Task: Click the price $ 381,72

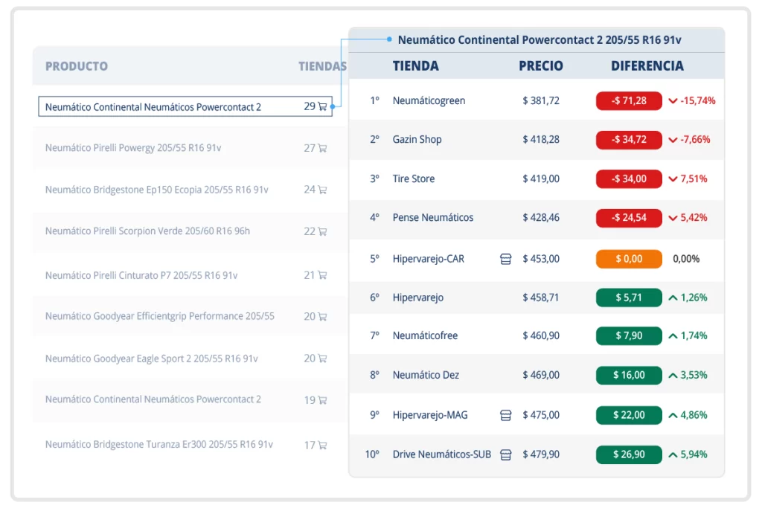Action: 541,100
